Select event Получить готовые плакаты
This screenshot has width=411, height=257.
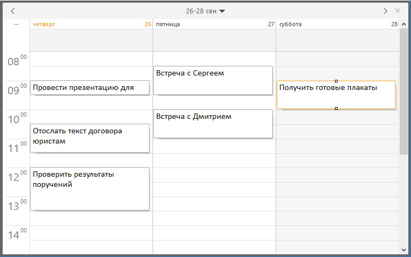tap(337, 95)
